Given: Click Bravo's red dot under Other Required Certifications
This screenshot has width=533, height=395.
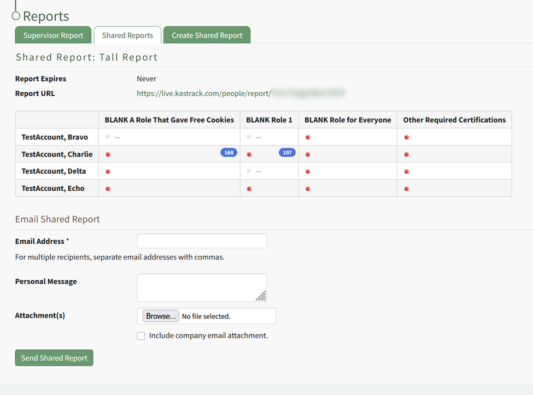Looking at the screenshot, I should pos(406,137).
